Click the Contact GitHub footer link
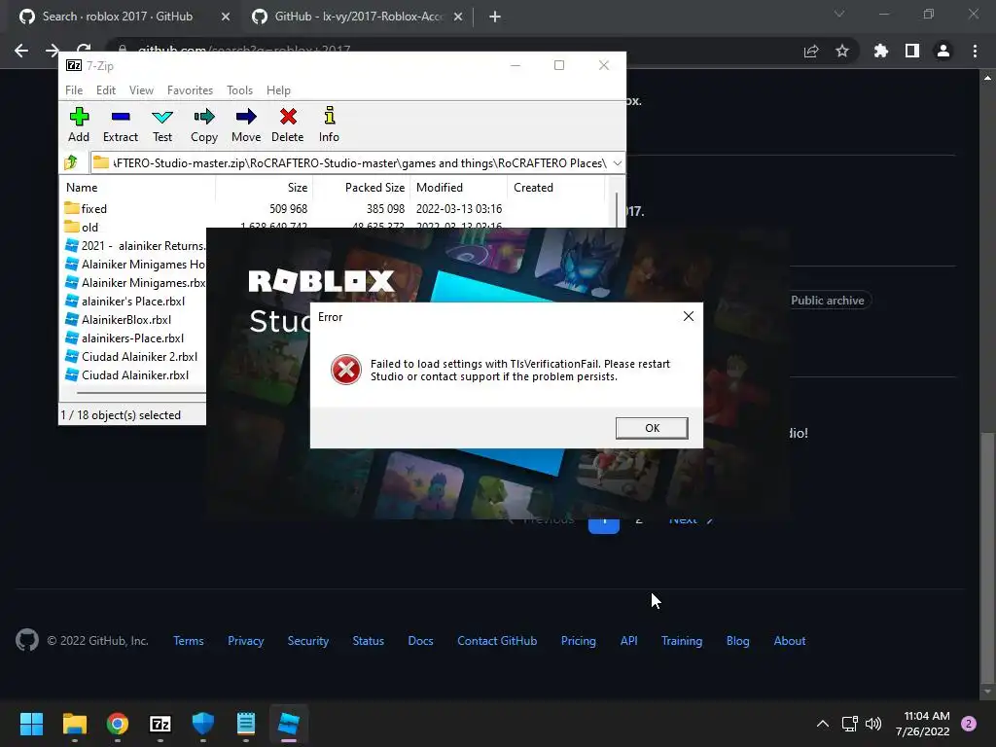 pos(497,641)
